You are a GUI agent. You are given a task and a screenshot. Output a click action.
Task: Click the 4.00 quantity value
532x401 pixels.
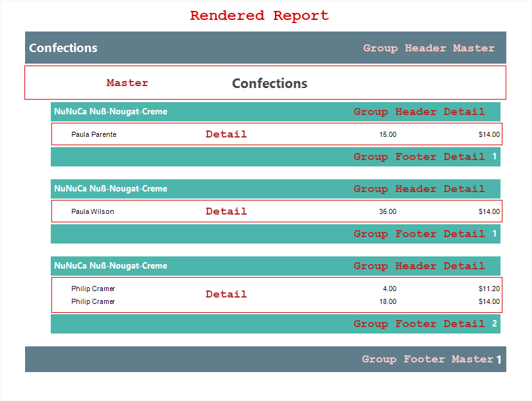pyautogui.click(x=389, y=289)
